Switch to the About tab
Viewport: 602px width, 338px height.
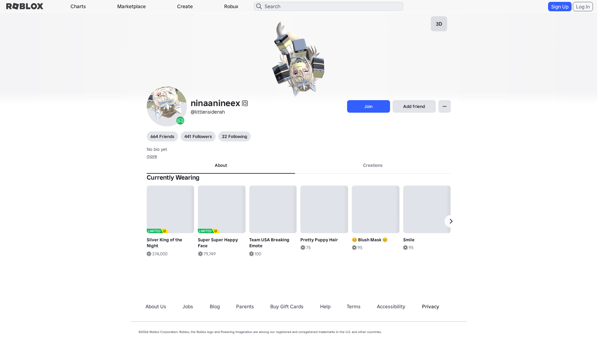tap(221, 166)
